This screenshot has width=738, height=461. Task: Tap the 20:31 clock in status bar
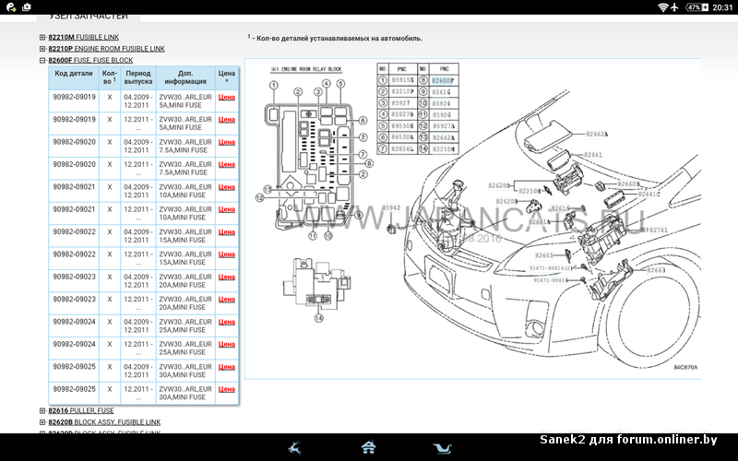pyautogui.click(x=722, y=7)
